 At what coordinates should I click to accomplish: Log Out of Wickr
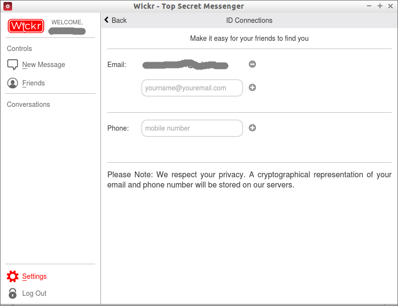click(x=34, y=293)
